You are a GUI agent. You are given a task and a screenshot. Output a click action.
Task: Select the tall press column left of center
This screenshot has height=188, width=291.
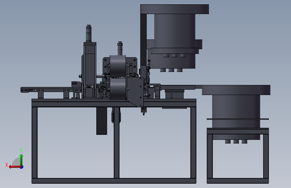click(x=90, y=70)
